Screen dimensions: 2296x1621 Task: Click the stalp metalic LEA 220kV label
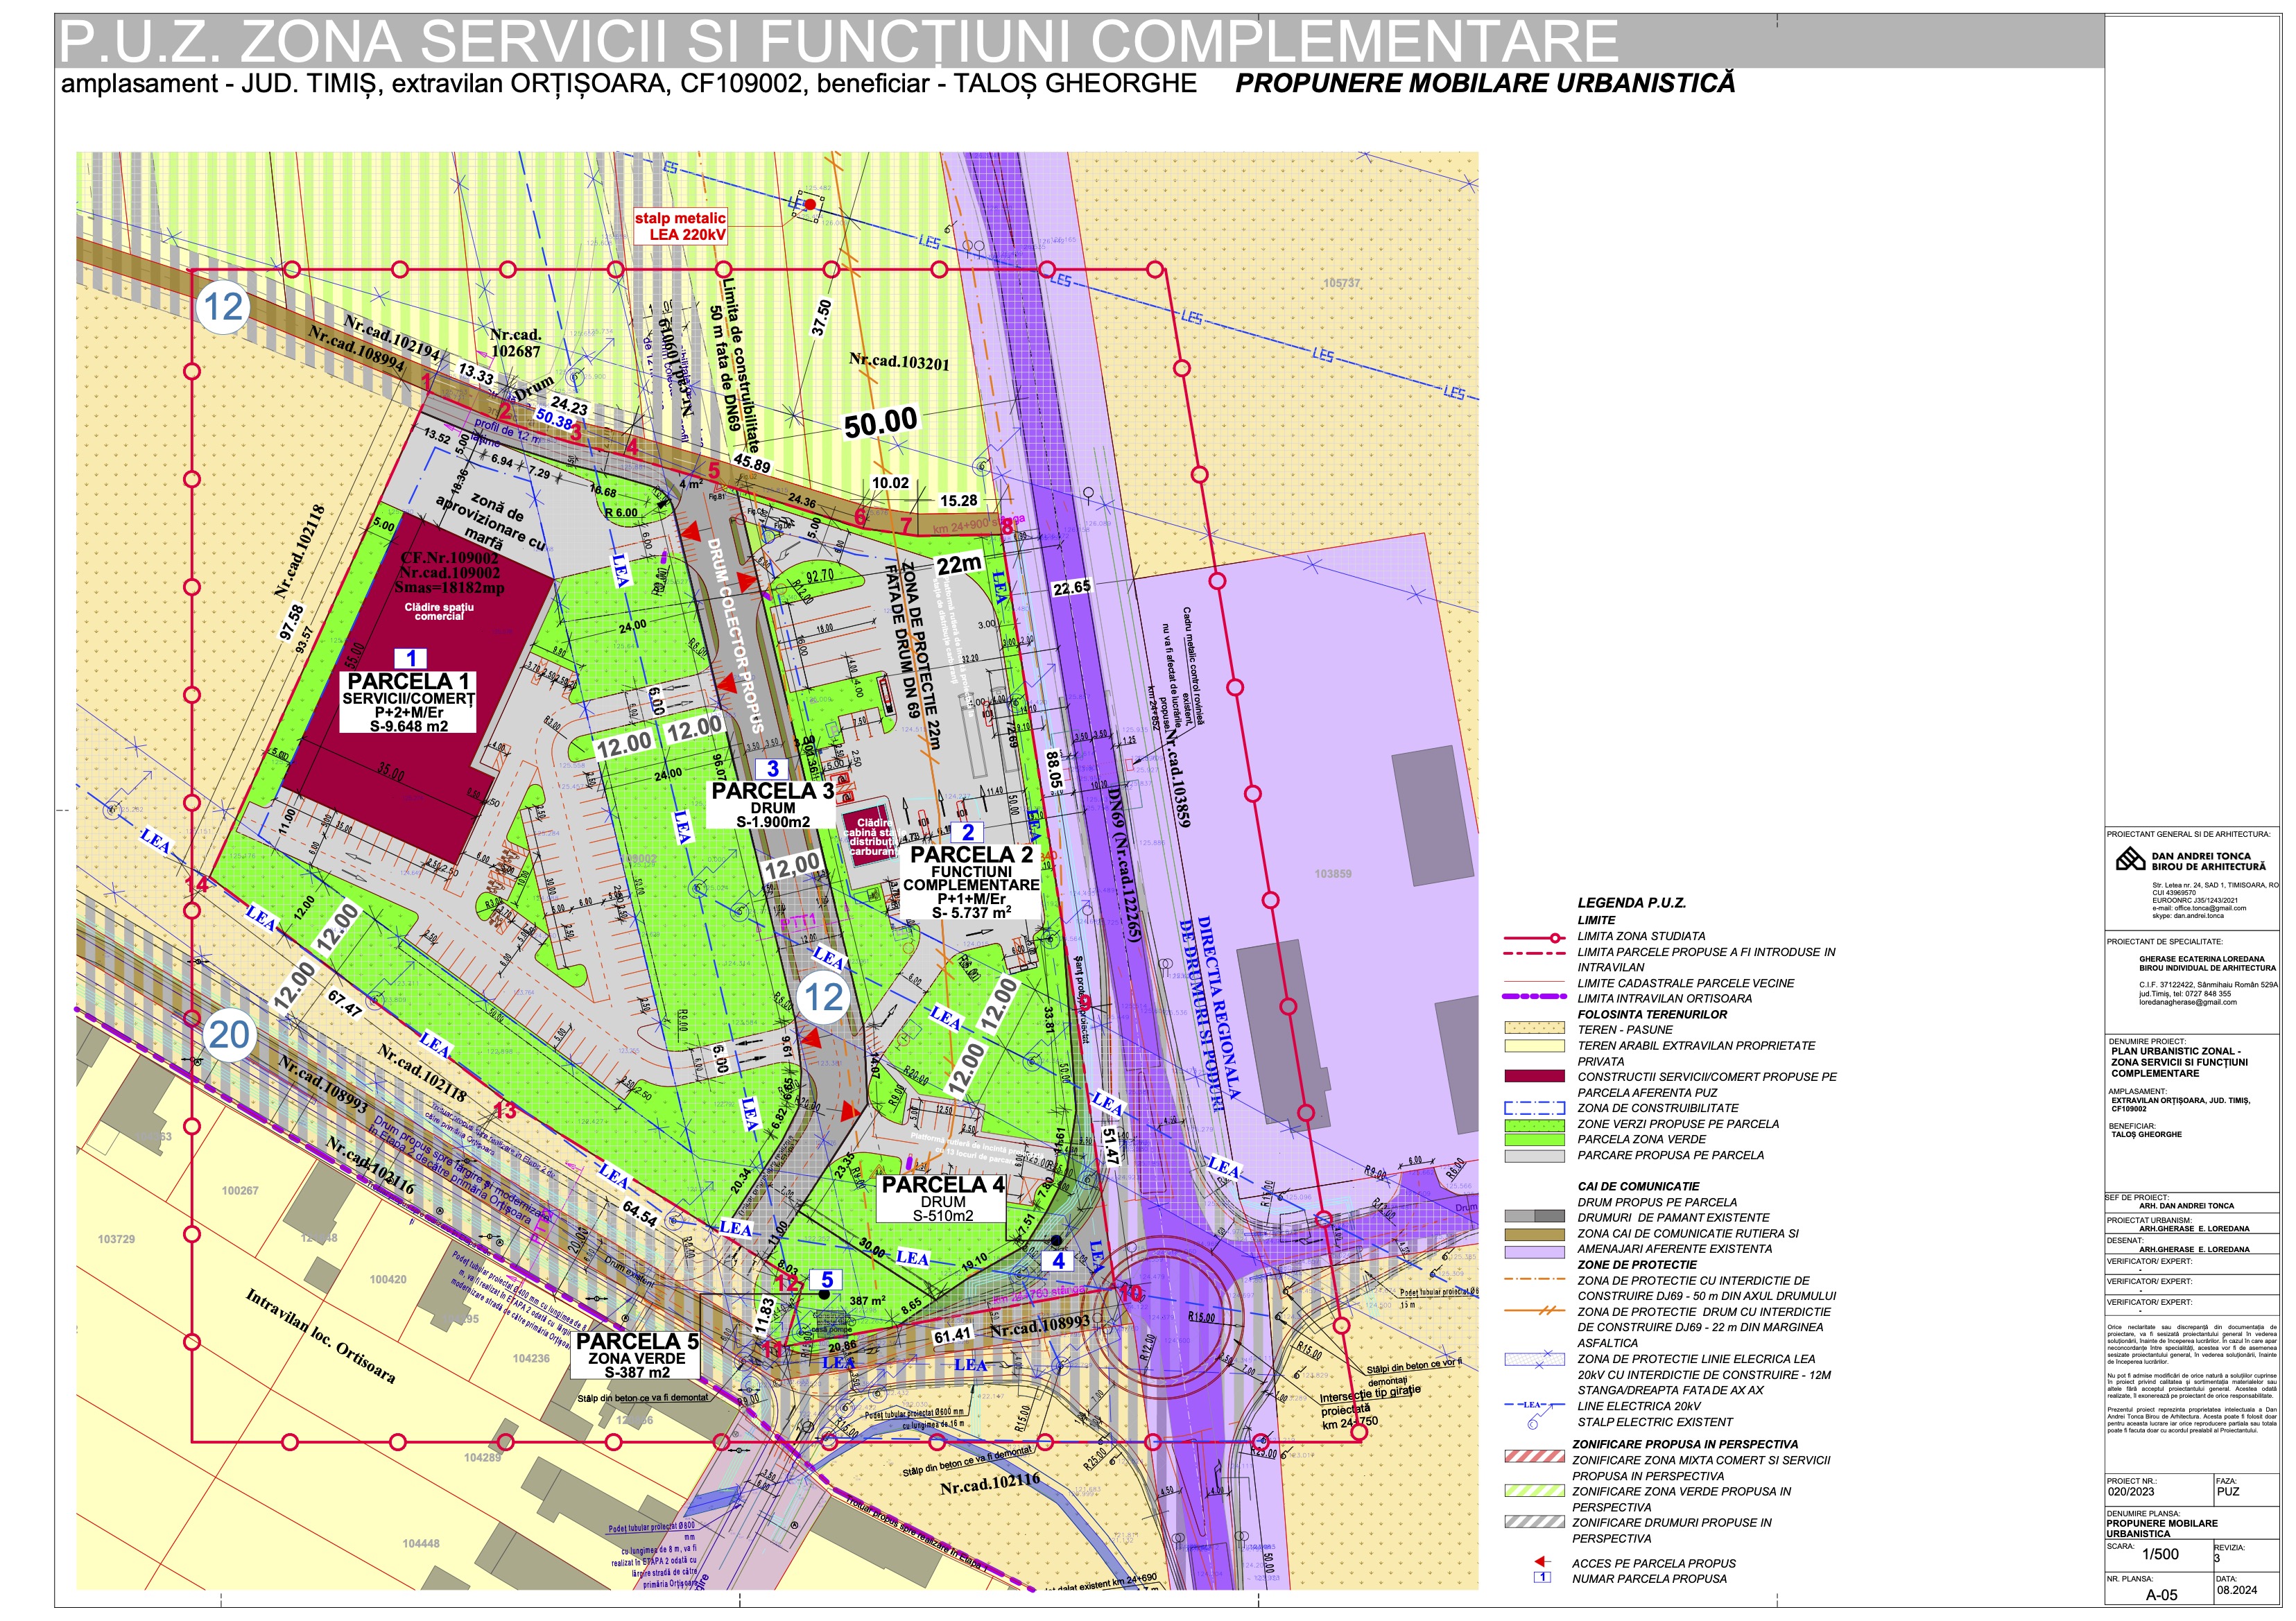point(680,226)
